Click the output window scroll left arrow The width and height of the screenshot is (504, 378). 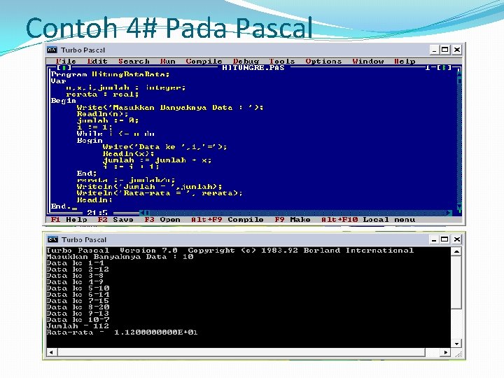pos(51,352)
